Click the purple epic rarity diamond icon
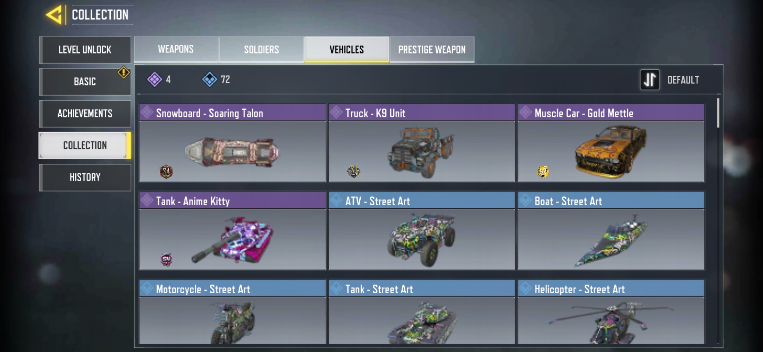 pos(155,79)
